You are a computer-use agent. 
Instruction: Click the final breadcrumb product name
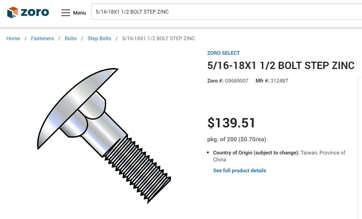pyautogui.click(x=158, y=38)
